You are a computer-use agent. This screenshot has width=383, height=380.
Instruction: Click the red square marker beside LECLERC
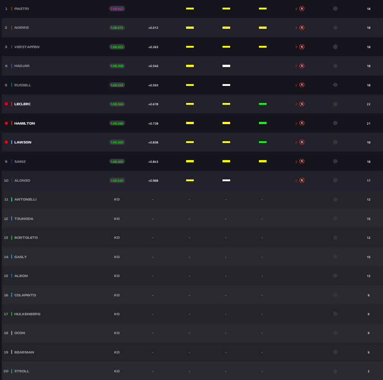pos(6,104)
